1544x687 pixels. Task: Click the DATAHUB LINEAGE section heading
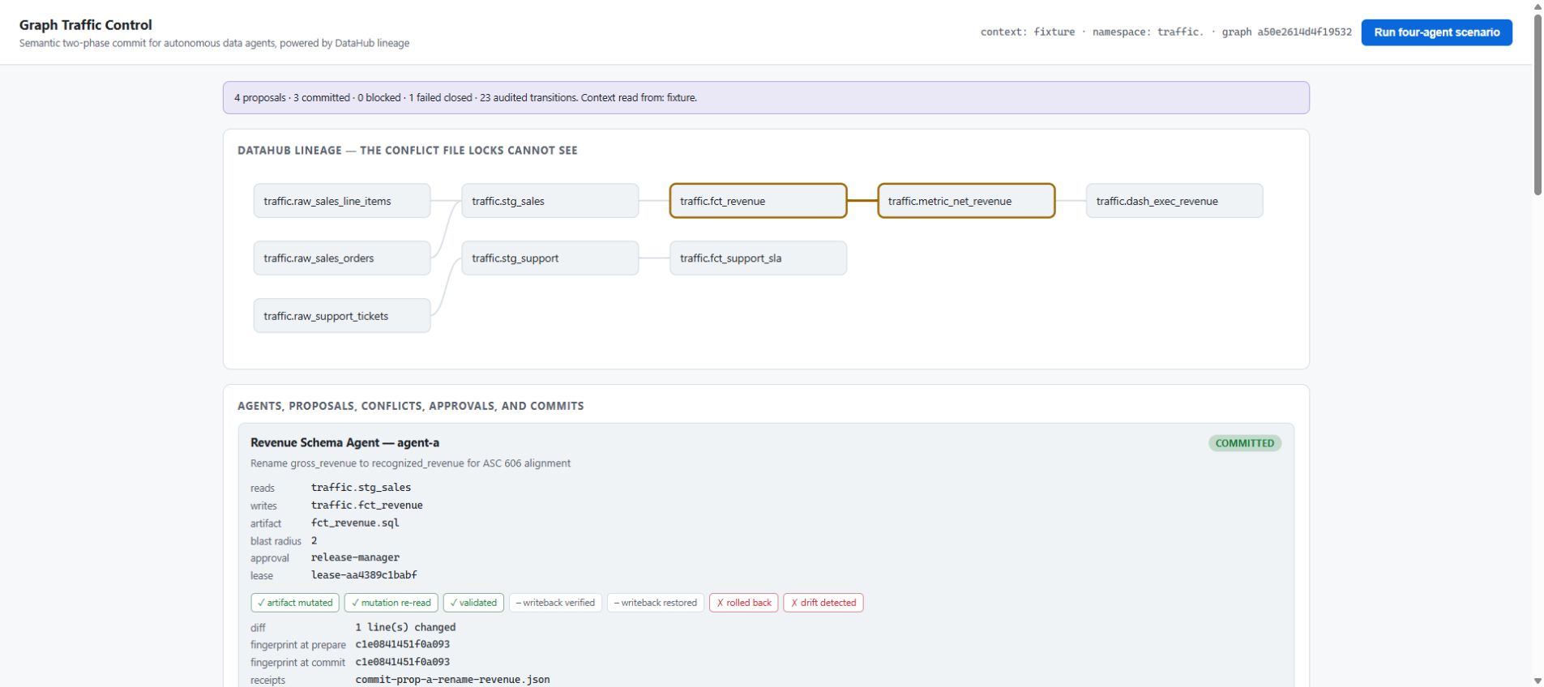tap(408, 151)
